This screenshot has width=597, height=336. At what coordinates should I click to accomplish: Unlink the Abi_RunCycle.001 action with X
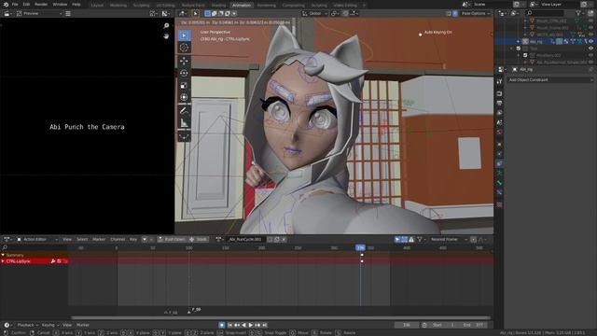point(284,239)
